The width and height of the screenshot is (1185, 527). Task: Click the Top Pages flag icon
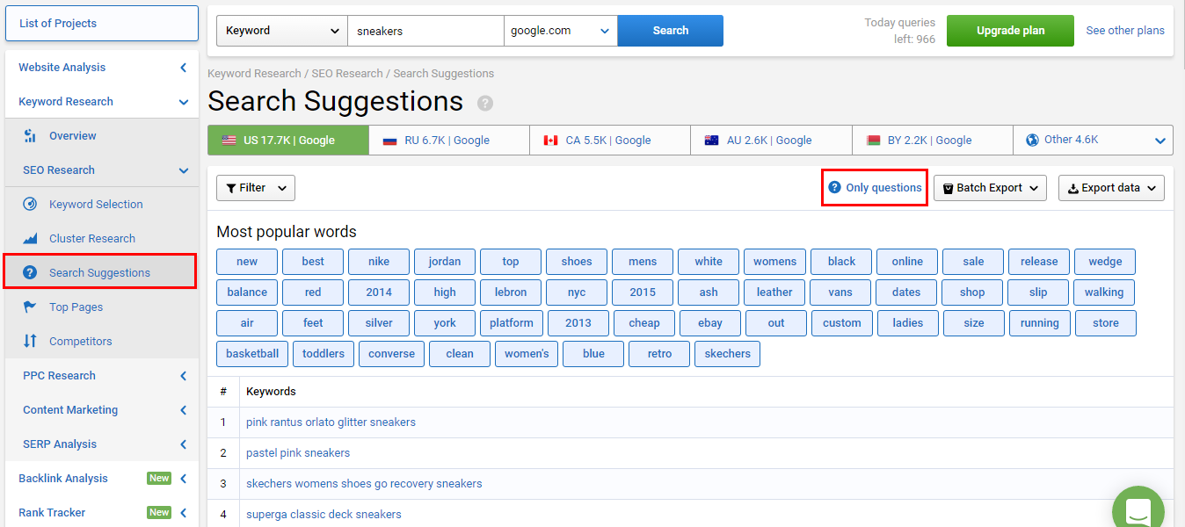pyautogui.click(x=30, y=307)
